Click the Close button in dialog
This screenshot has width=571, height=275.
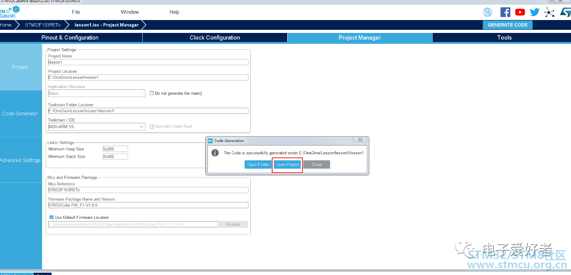317,165
